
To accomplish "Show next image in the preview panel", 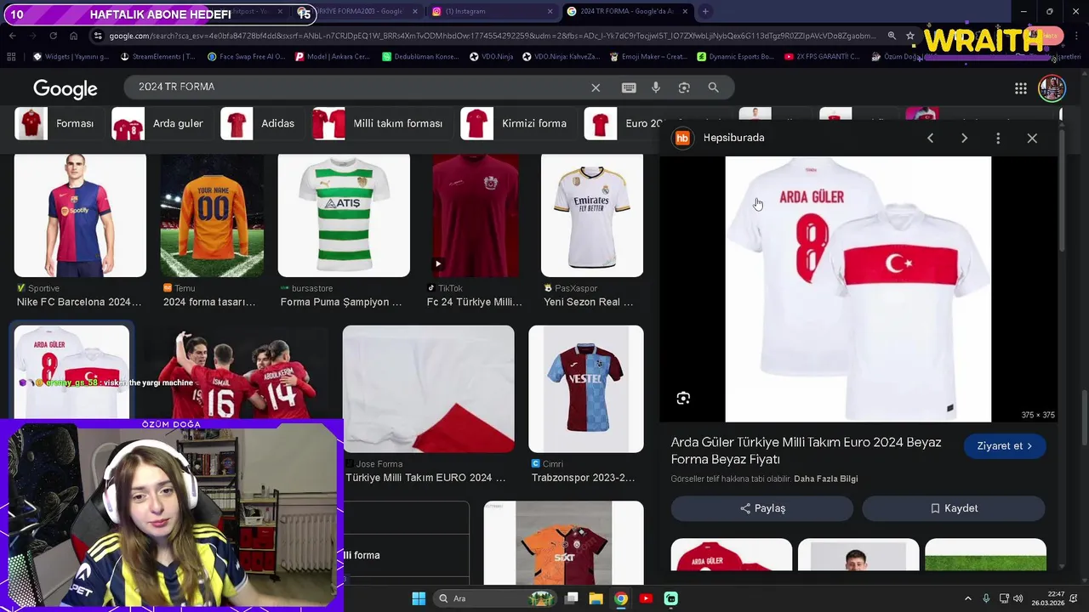I will click(964, 138).
